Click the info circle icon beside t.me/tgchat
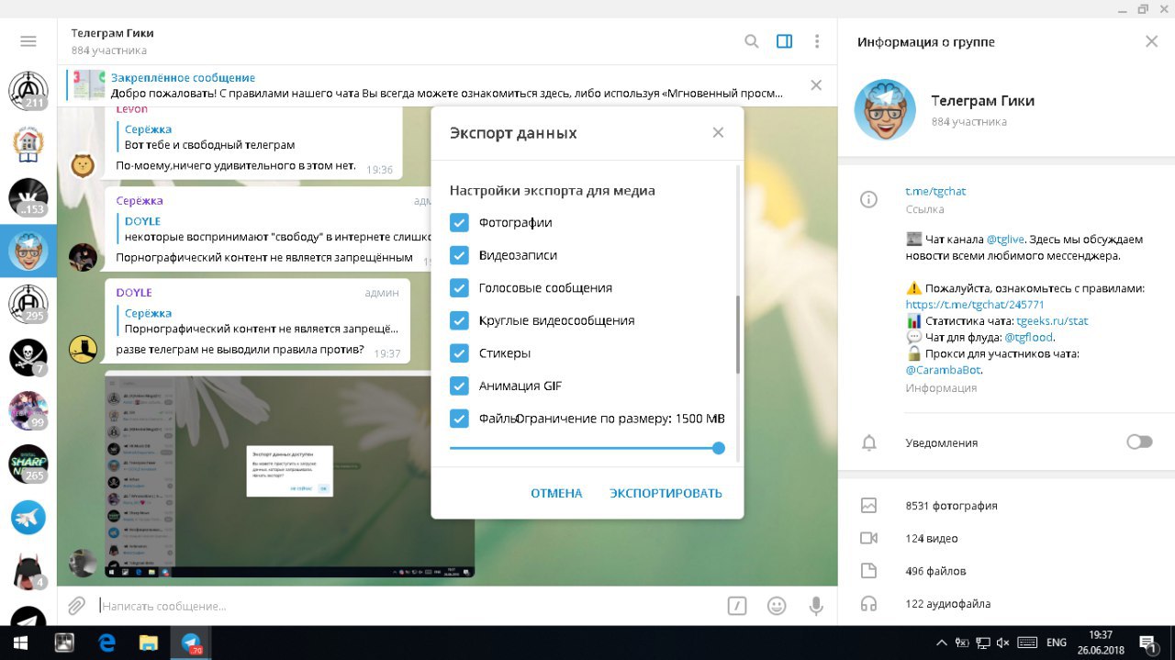This screenshot has width=1175, height=660. (x=868, y=199)
